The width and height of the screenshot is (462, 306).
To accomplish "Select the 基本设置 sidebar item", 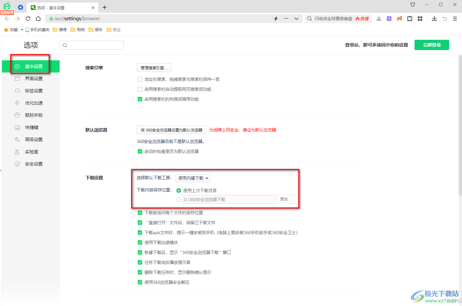I will [x=31, y=66].
